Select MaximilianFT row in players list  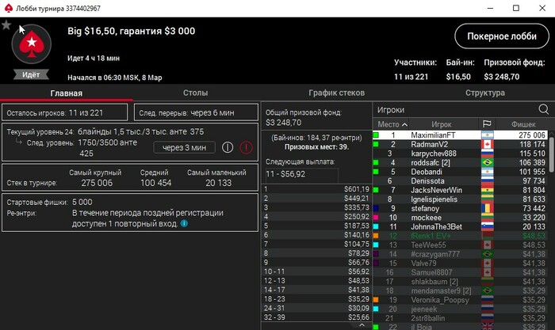click(x=459, y=135)
